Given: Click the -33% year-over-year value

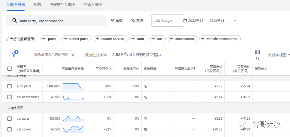Looking at the screenshot, I should click(136, 86).
